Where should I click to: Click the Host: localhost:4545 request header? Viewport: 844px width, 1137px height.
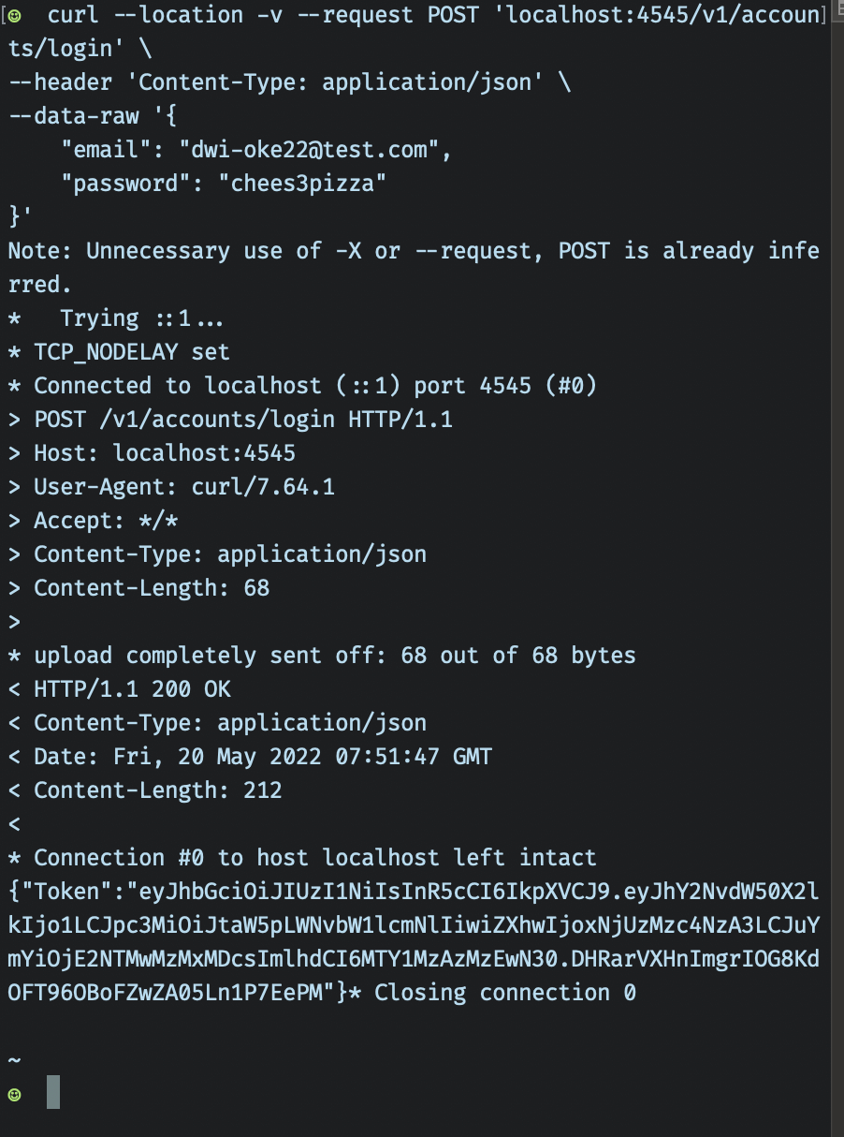(x=164, y=453)
